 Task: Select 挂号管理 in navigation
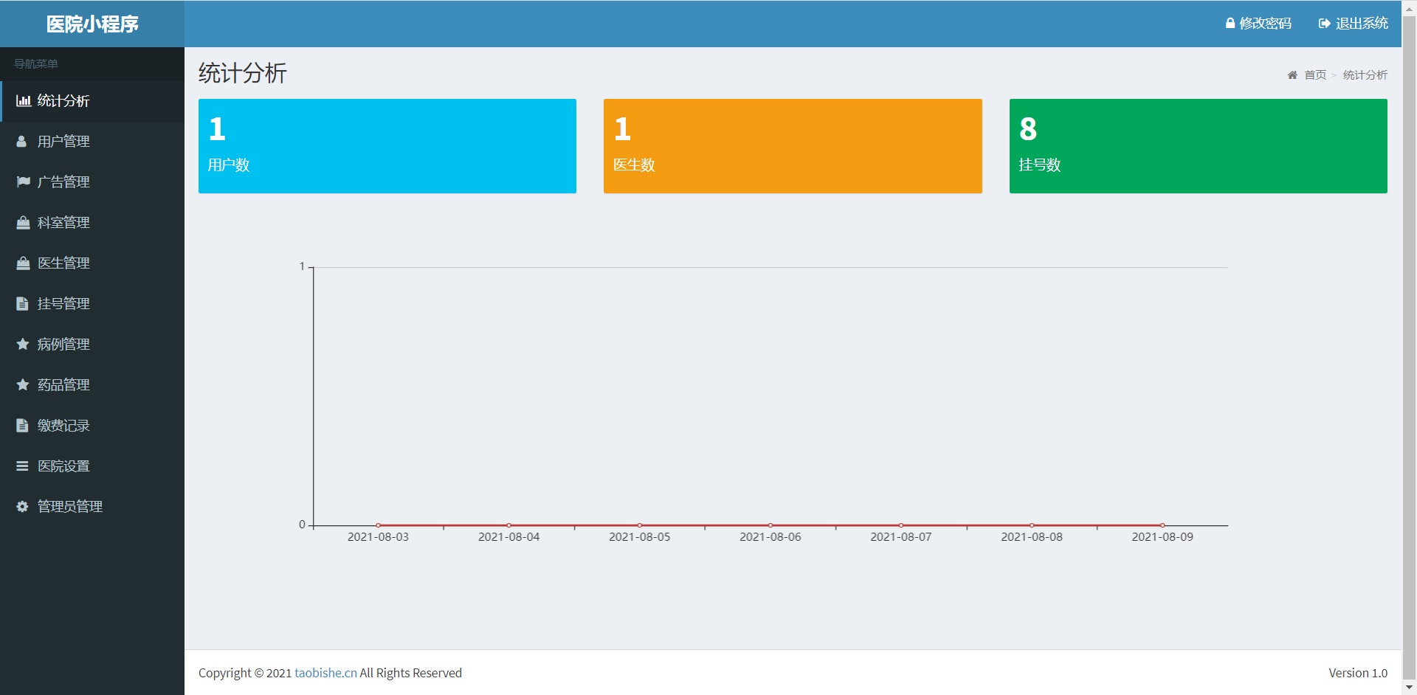click(x=92, y=304)
